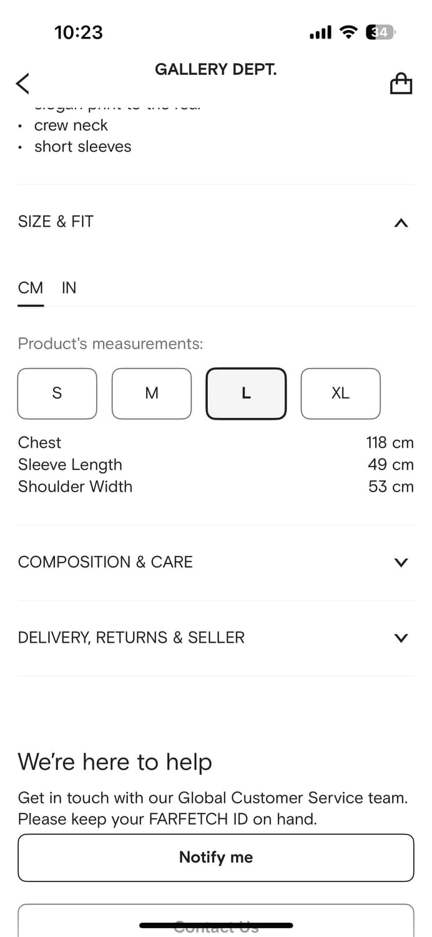This screenshot has height=937, width=432.
Task: Open the shopping bag icon
Action: click(x=401, y=83)
